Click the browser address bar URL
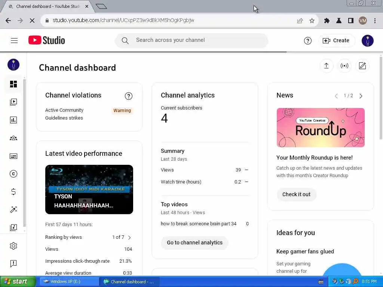This screenshot has width=383, height=287. click(123, 20)
